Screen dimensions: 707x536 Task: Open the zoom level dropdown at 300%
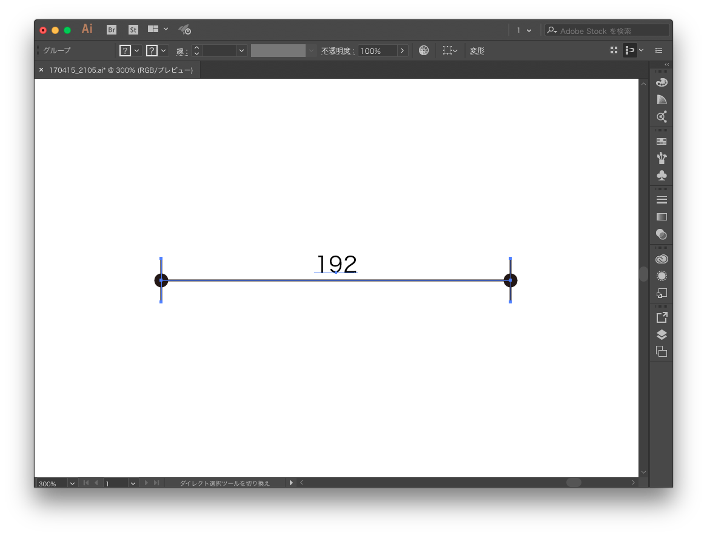[72, 483]
